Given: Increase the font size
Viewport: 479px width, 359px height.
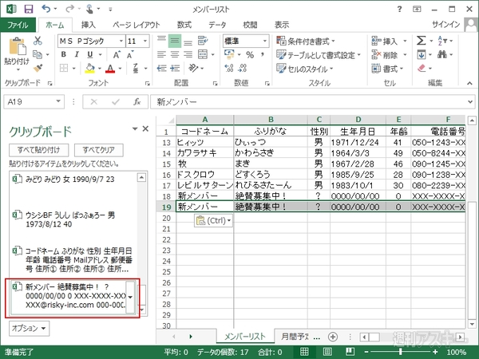Looking at the screenshot, I should click(x=117, y=54).
